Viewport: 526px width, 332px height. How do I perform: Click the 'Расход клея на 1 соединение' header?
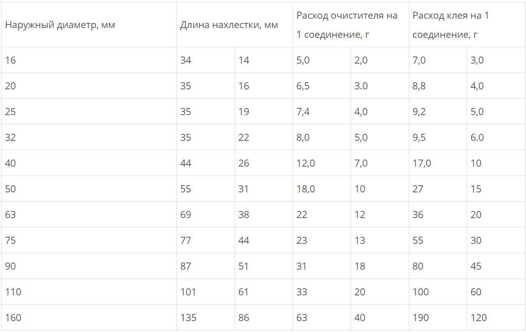[x=450, y=25]
